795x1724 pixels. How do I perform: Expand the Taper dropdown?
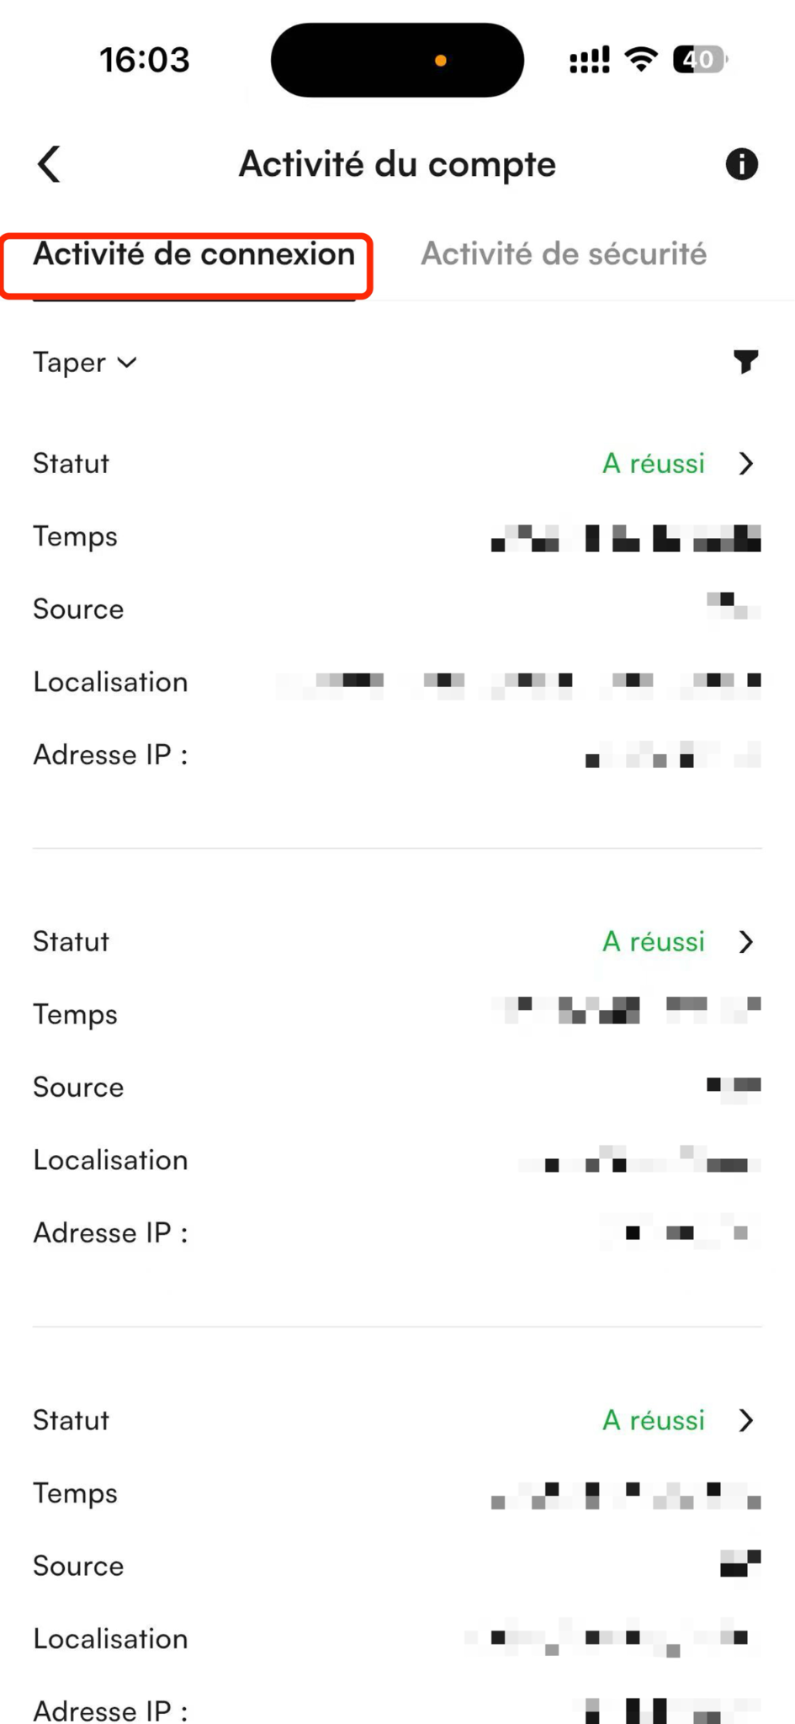(85, 363)
